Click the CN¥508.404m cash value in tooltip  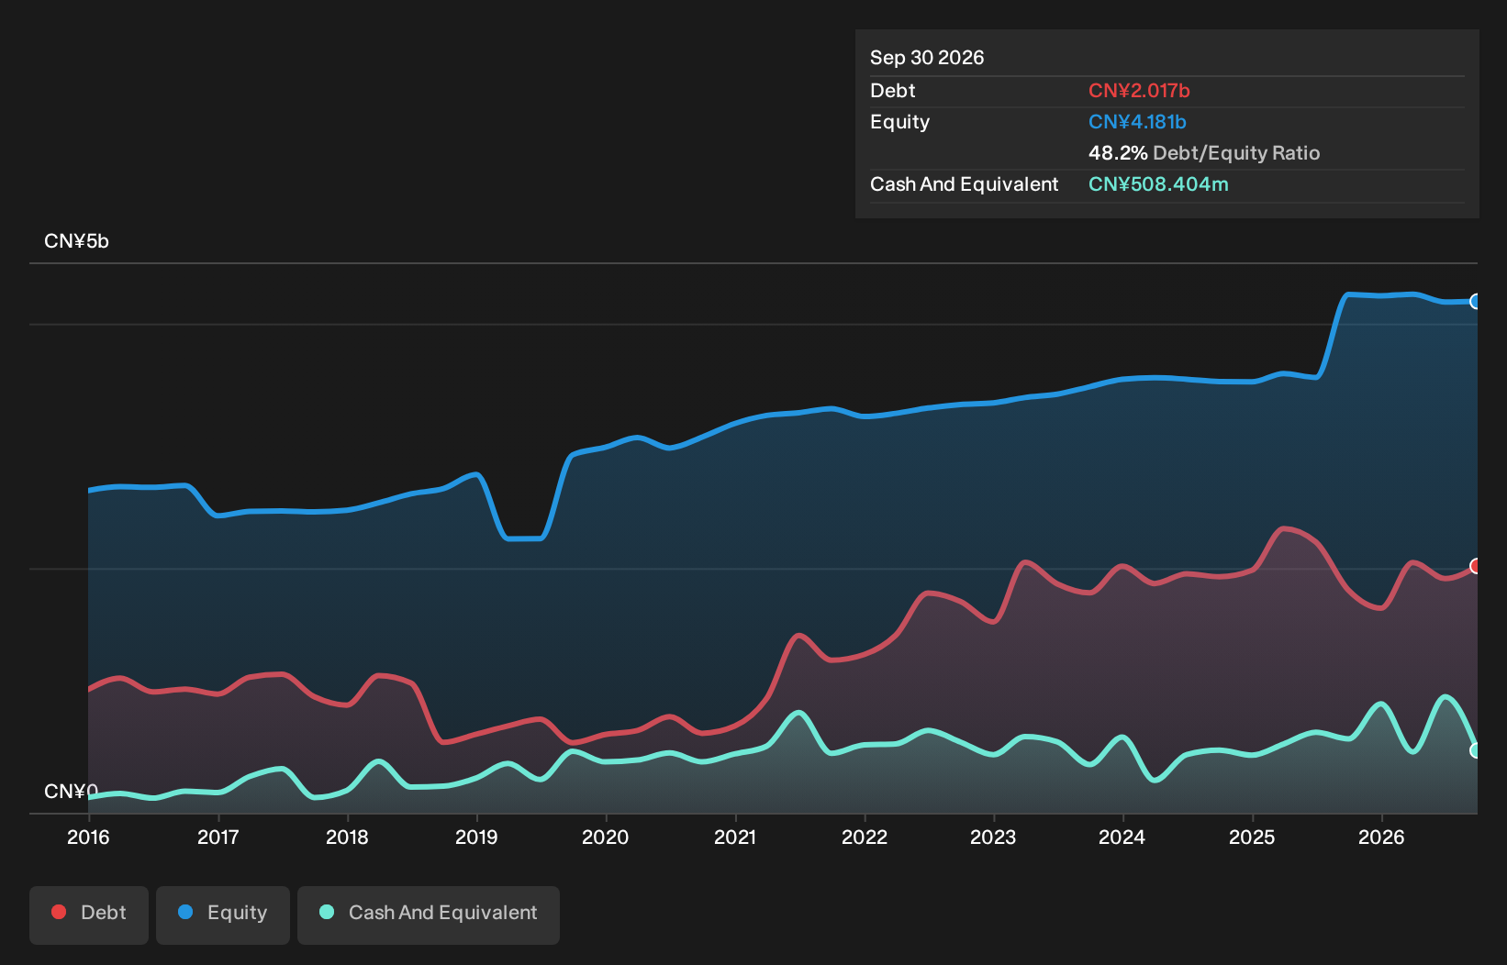tap(1158, 184)
